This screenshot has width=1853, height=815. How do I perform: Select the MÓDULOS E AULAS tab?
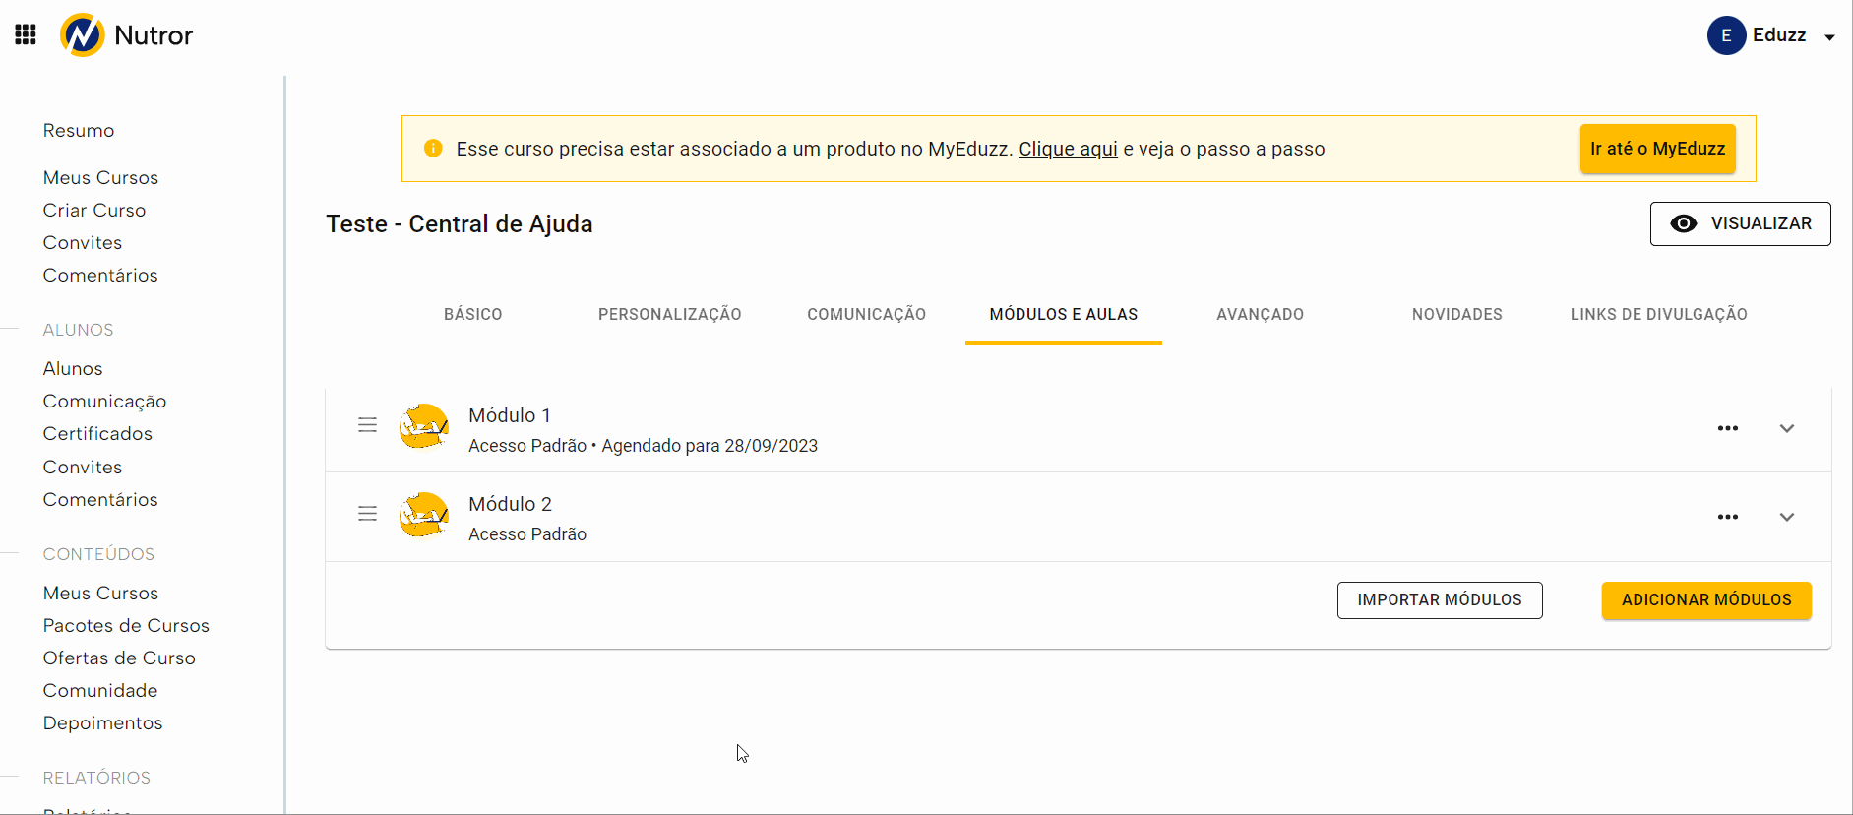point(1064,314)
